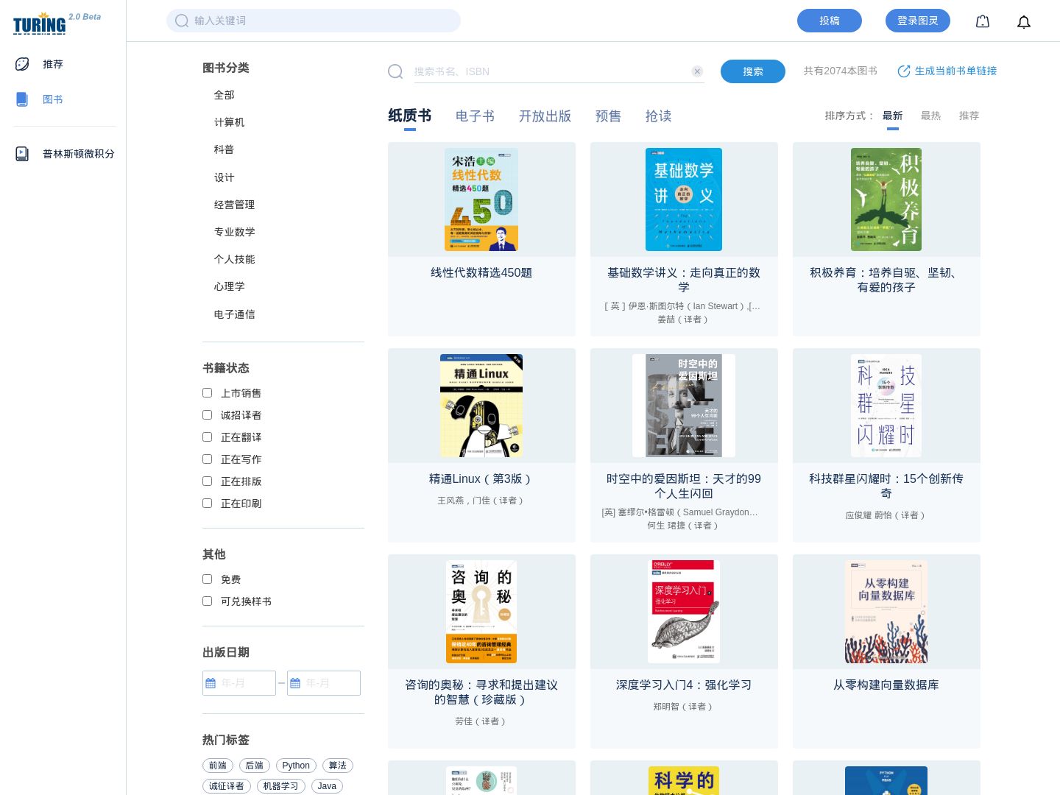1060x795 pixels.
Task: Select the 科普 category
Action: (x=225, y=149)
